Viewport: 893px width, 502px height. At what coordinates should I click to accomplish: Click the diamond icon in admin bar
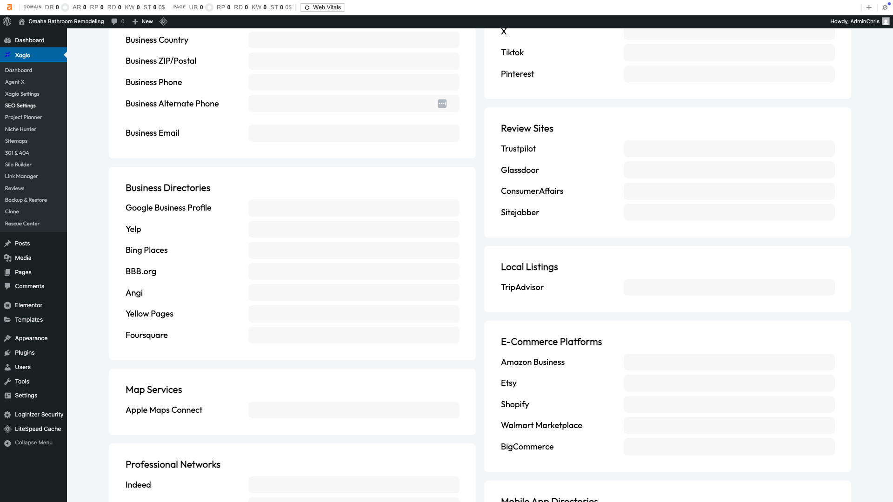pyautogui.click(x=163, y=21)
